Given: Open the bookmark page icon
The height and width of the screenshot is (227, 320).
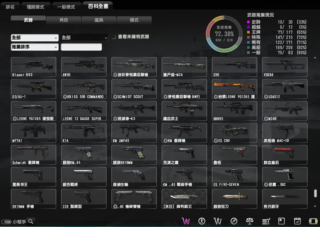Looking at the screenshot, I should (x=282, y=221).
